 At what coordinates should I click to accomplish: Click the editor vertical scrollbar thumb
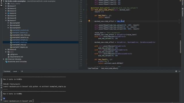pyautogui.click(x=180, y=47)
